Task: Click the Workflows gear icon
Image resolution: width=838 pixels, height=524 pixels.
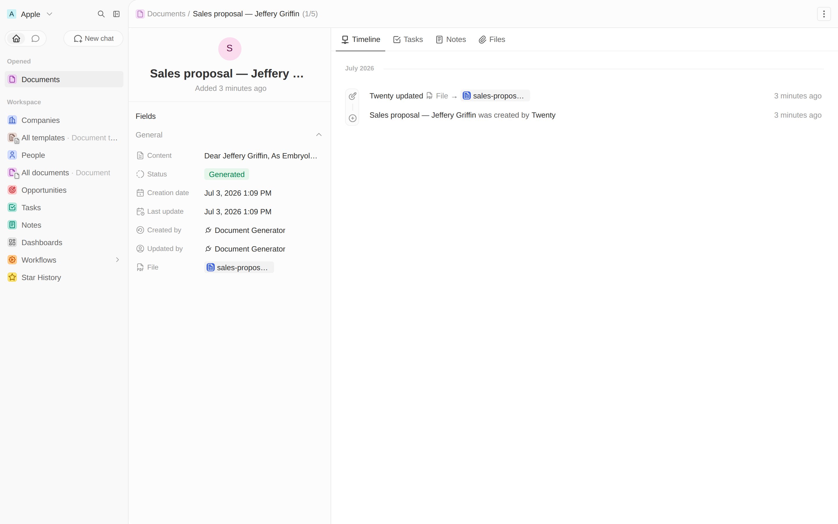Action: (x=12, y=260)
